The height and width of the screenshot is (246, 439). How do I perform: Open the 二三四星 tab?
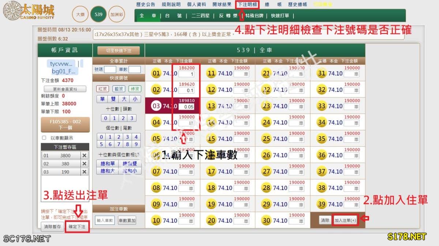[200, 16]
